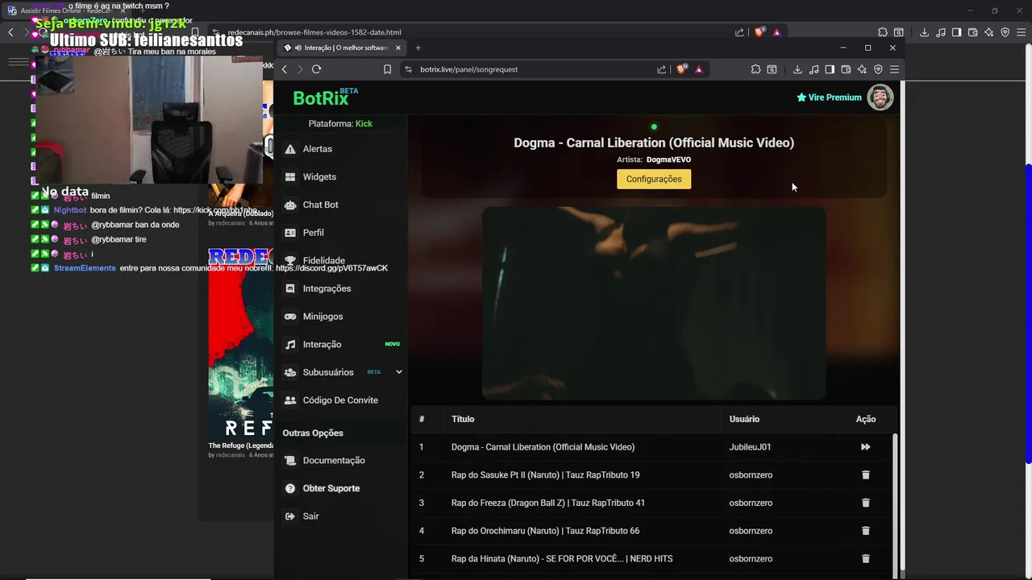The width and height of the screenshot is (1032, 580).
Task: Open The Refuge movie poster in redecanais
Action: point(240,342)
